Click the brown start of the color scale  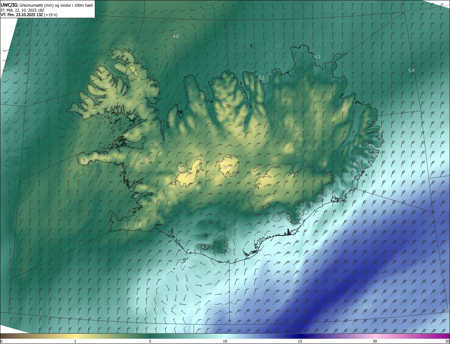tap(5, 336)
